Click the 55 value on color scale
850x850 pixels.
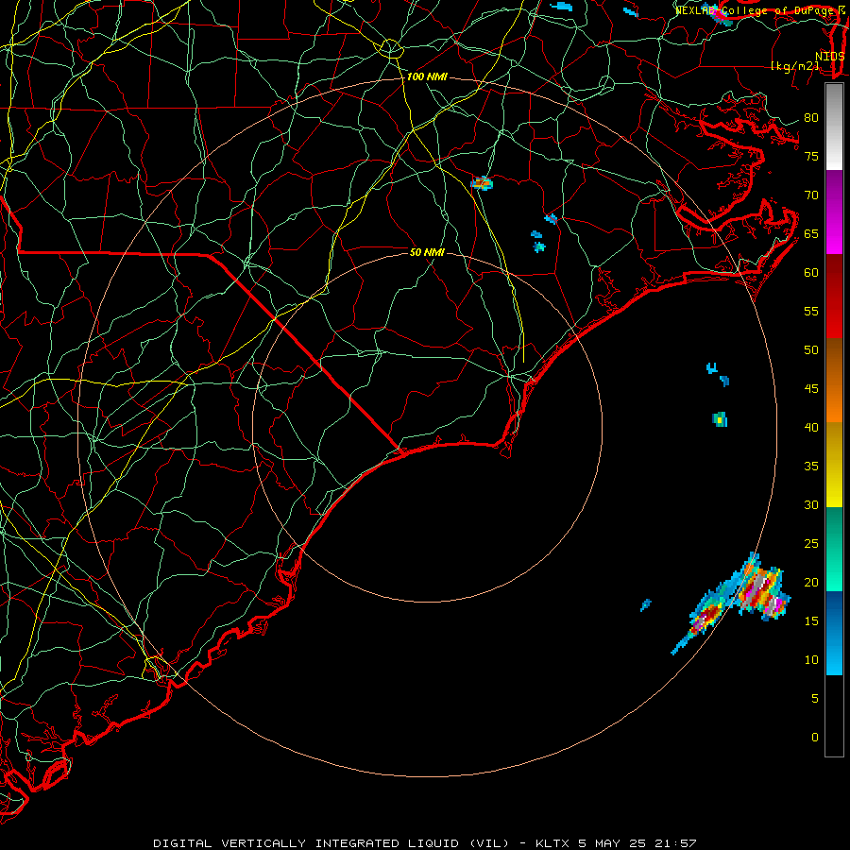coord(811,311)
